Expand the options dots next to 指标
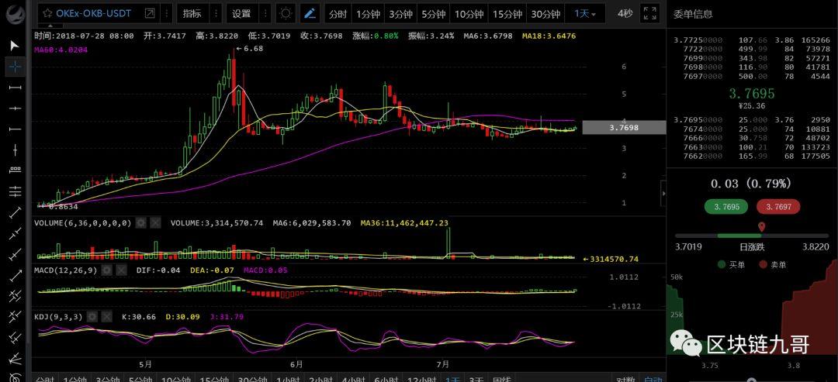This screenshot has height=382, width=838. [216, 14]
